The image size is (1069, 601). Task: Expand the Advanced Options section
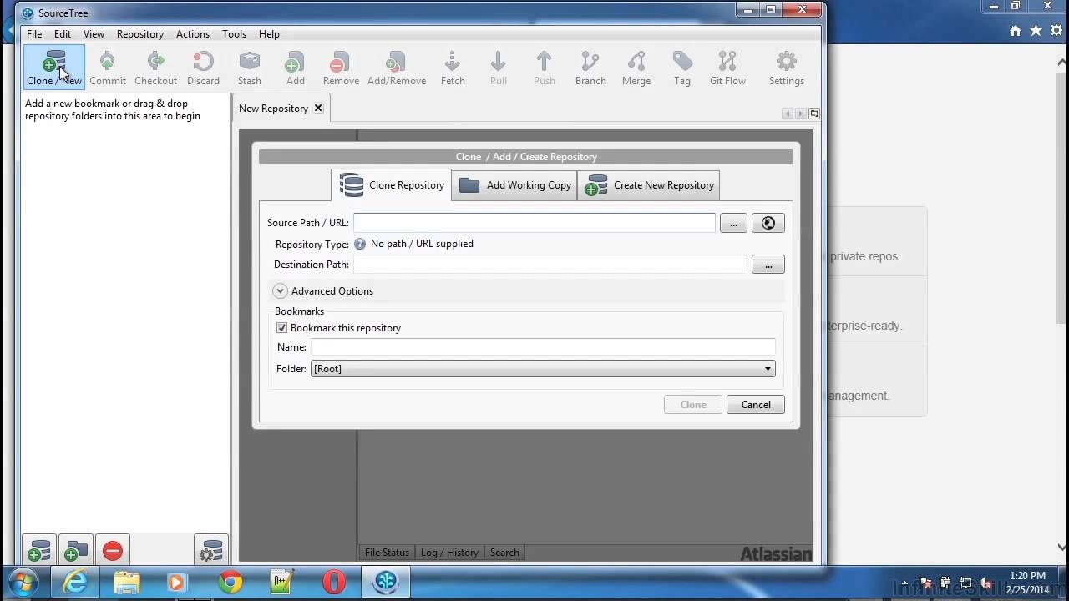click(x=280, y=291)
